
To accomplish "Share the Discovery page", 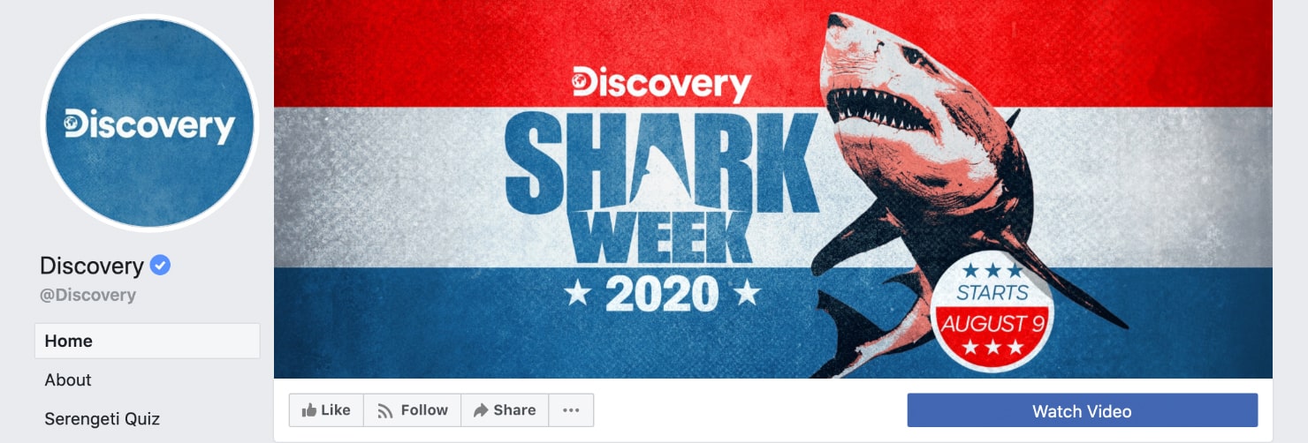I will pos(505,410).
